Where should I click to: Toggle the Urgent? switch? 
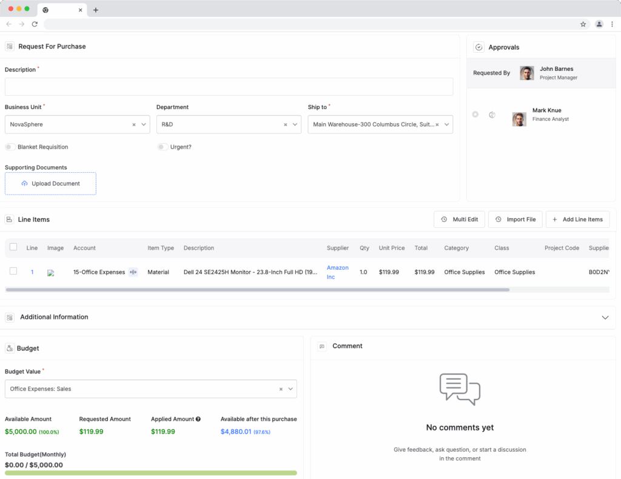click(x=163, y=147)
